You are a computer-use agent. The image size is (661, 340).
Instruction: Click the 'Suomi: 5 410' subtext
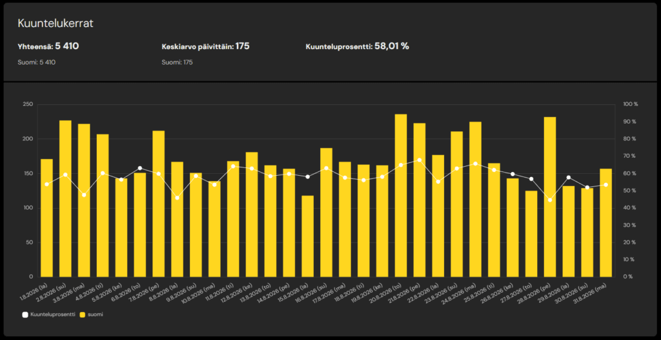point(37,63)
